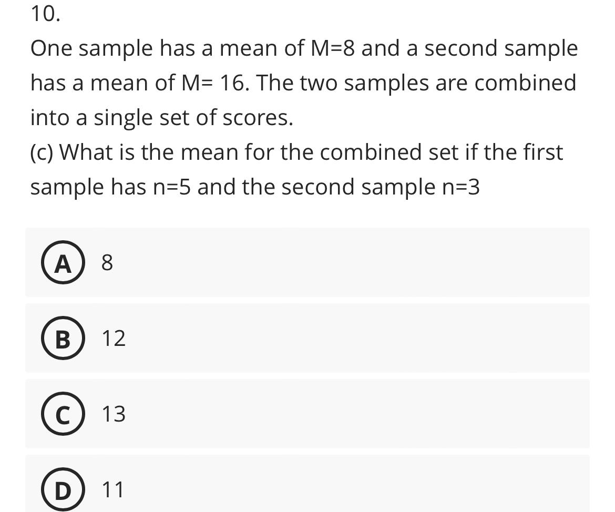615x512 pixels.
Task: Choose the answer showing value 11
Action: (x=113, y=489)
